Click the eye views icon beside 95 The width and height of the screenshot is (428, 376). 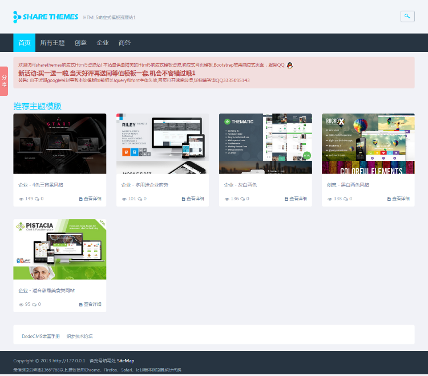(x=21, y=305)
